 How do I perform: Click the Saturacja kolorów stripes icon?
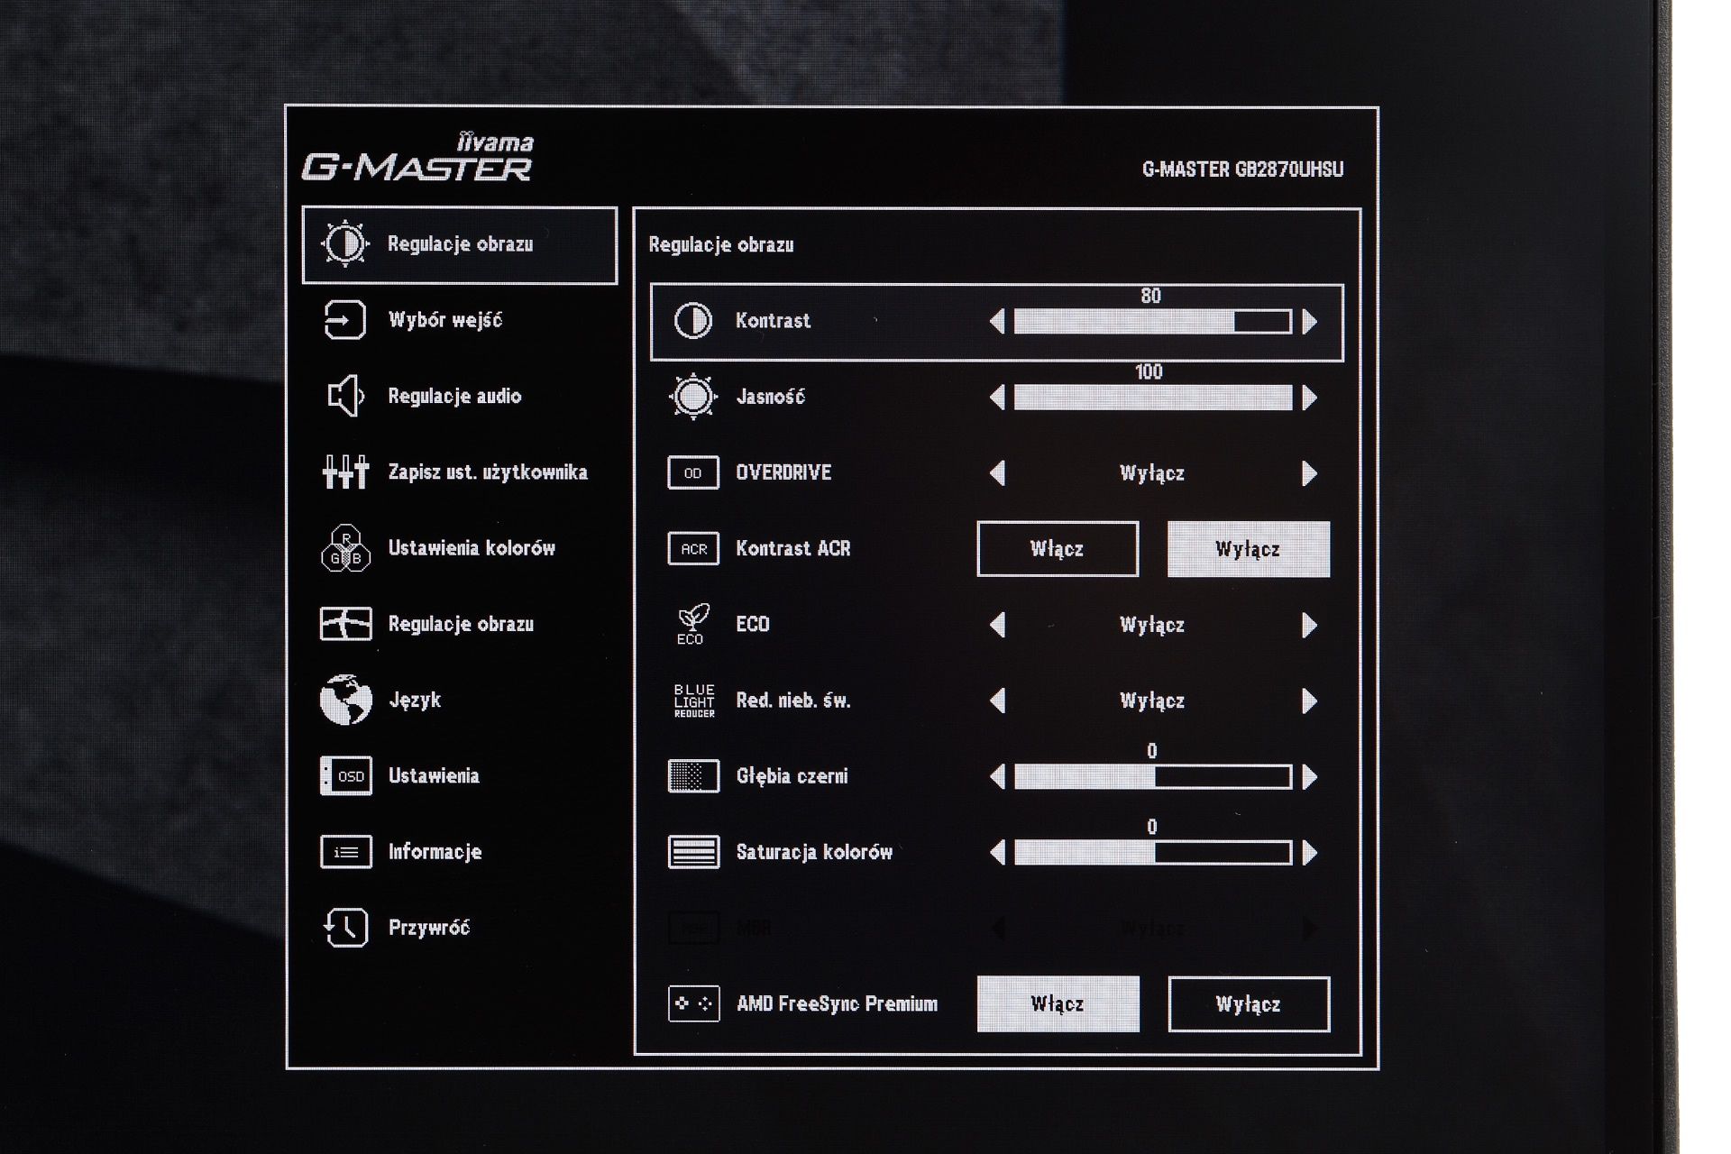click(x=692, y=852)
